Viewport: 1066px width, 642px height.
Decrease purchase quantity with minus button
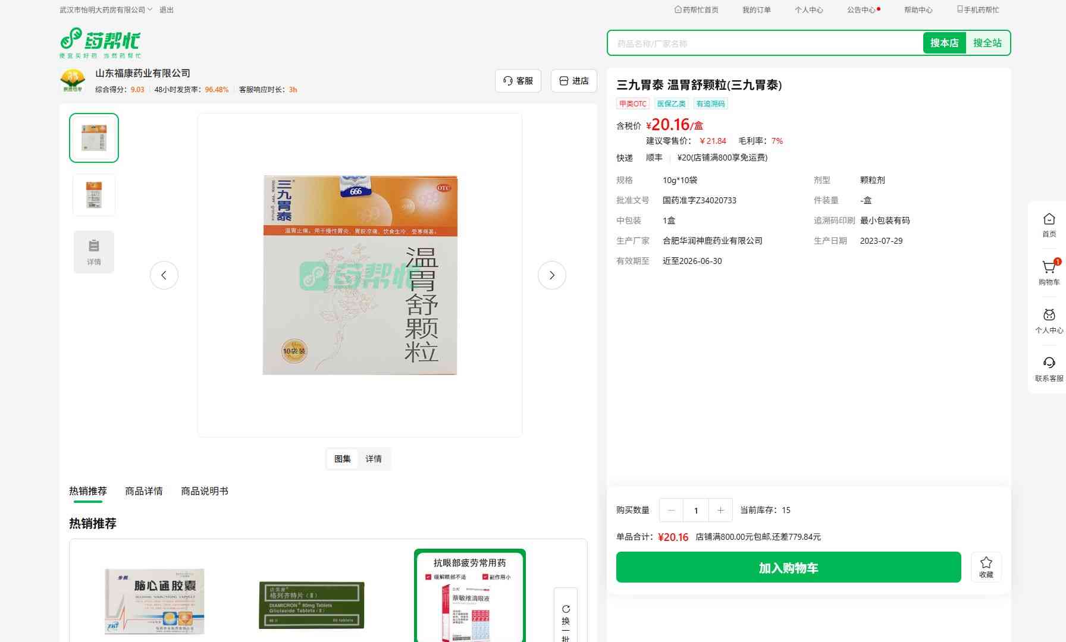[x=671, y=510]
